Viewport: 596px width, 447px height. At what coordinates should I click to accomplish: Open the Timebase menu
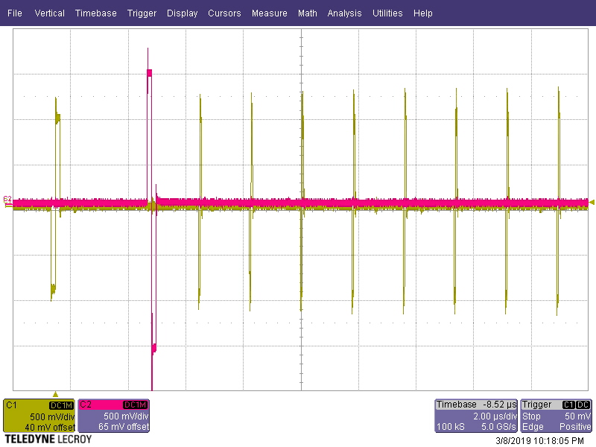(96, 13)
